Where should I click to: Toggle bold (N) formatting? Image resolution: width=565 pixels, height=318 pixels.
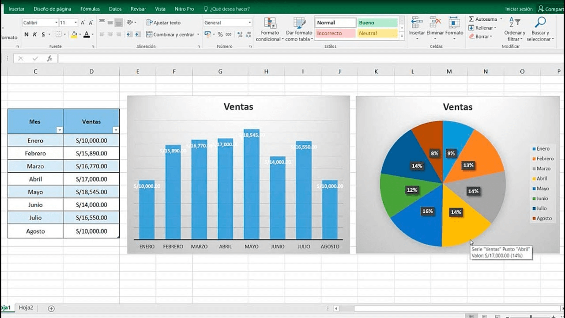26,34
